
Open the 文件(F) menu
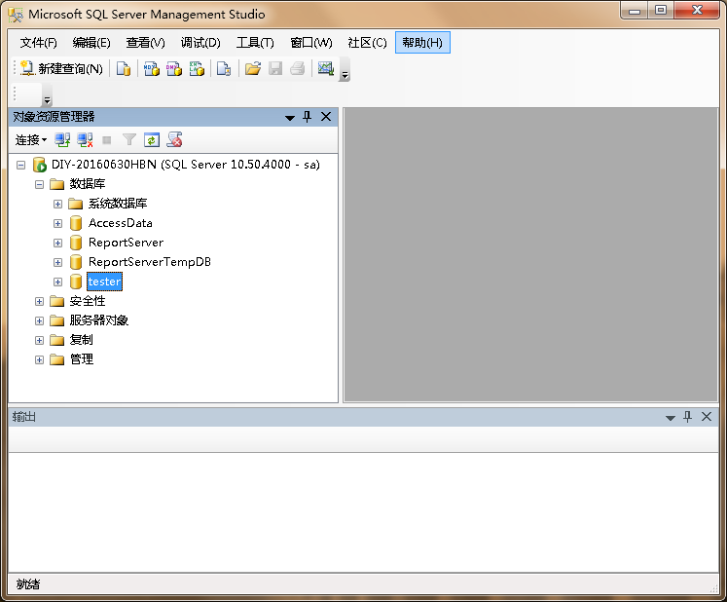coord(39,43)
